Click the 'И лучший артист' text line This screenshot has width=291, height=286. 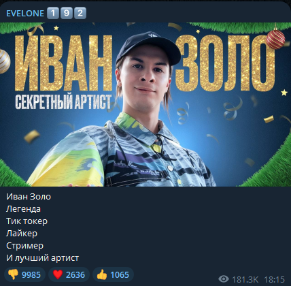(x=42, y=258)
